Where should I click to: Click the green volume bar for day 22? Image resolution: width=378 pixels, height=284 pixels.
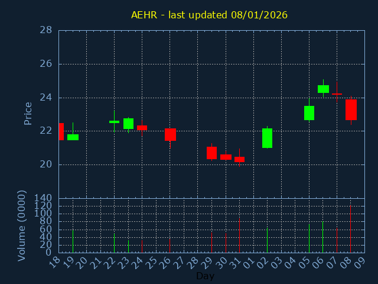tap(114, 243)
